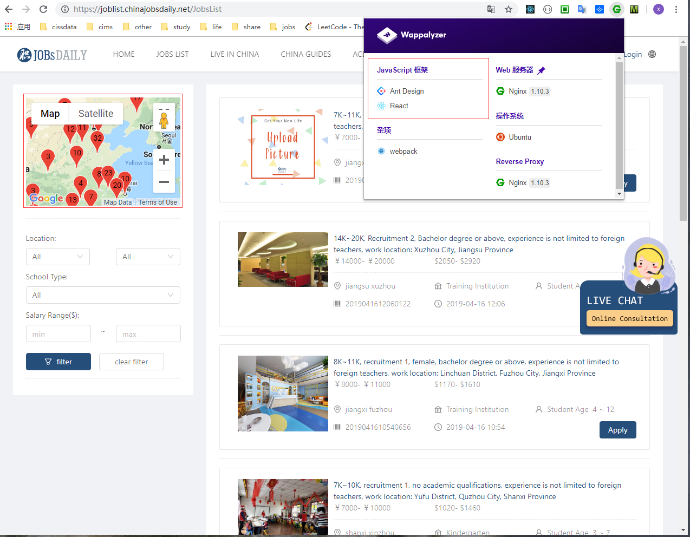This screenshot has width=690, height=537.
Task: Go to HOME in site navigation
Action: point(124,54)
